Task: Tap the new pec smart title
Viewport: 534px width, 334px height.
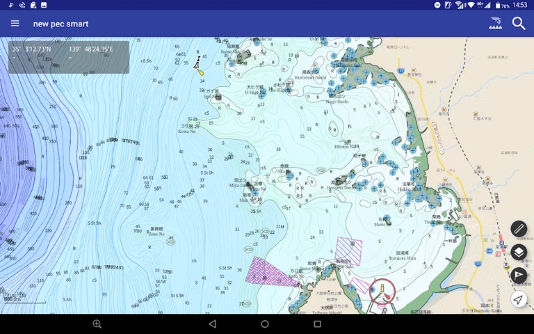Action: [x=60, y=24]
